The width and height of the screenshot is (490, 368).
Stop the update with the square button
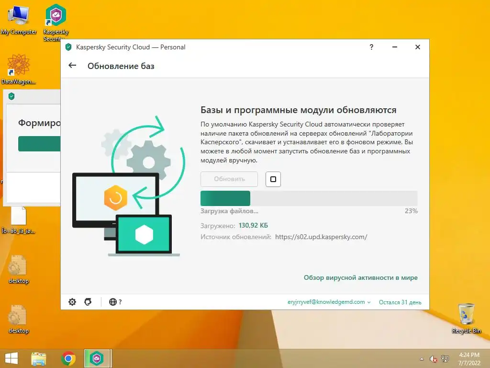point(273,179)
